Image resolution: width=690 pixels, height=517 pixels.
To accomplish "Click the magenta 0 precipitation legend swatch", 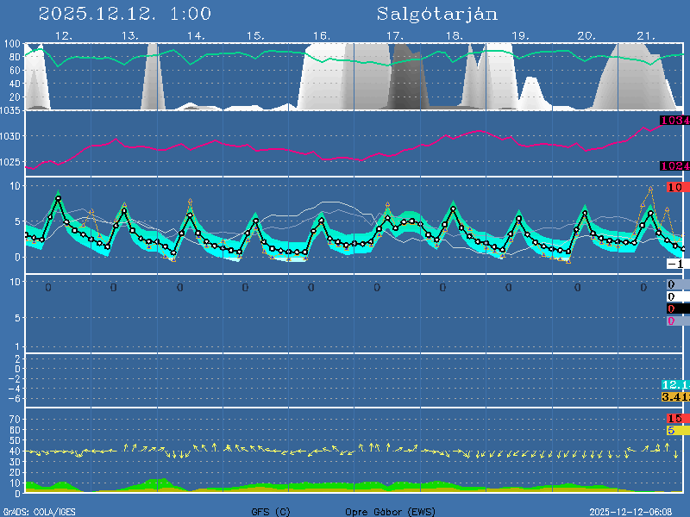I will tap(675, 321).
